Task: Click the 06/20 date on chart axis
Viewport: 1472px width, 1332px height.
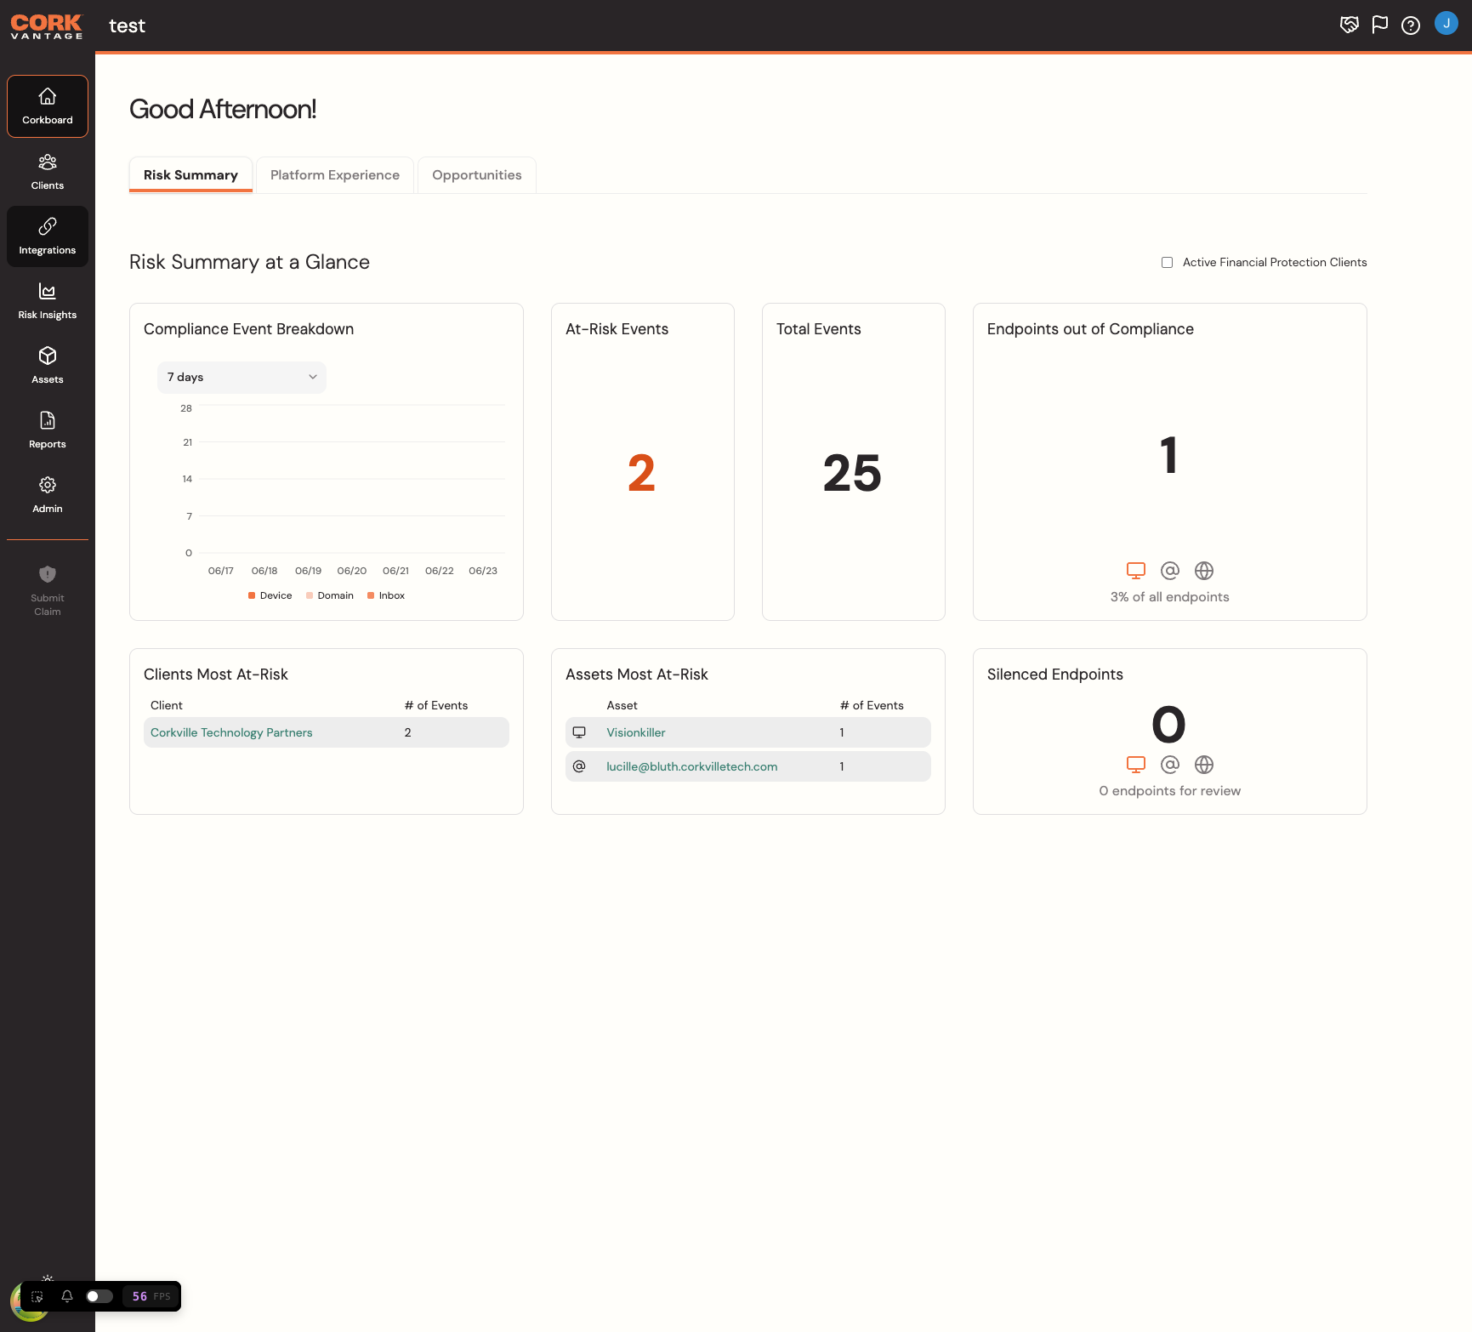Action: pos(352,571)
